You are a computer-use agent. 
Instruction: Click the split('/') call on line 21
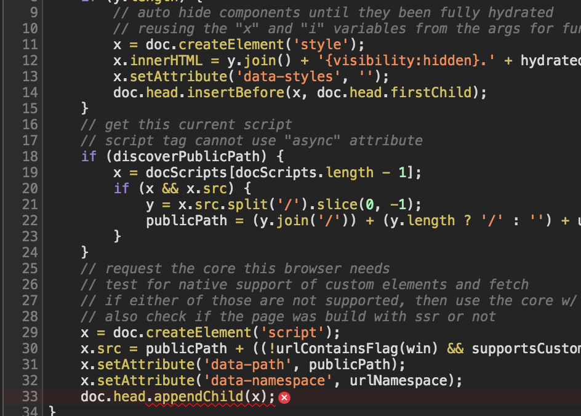pos(268,204)
